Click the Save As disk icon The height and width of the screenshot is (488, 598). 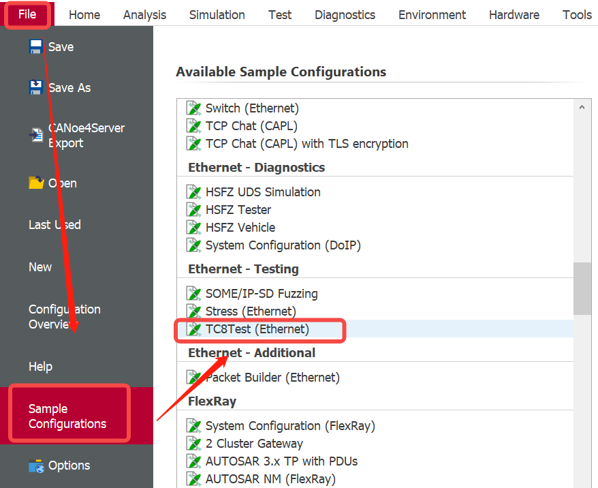(35, 87)
